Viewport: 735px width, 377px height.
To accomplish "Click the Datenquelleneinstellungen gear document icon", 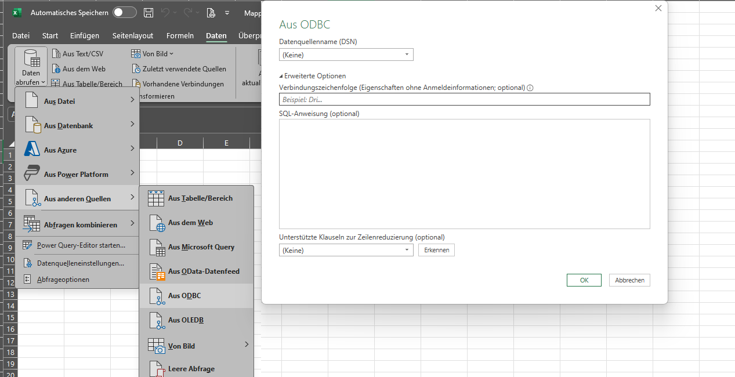I will 27,263.
